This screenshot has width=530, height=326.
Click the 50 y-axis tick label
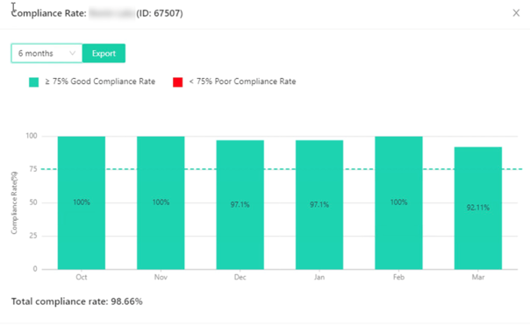click(x=33, y=202)
